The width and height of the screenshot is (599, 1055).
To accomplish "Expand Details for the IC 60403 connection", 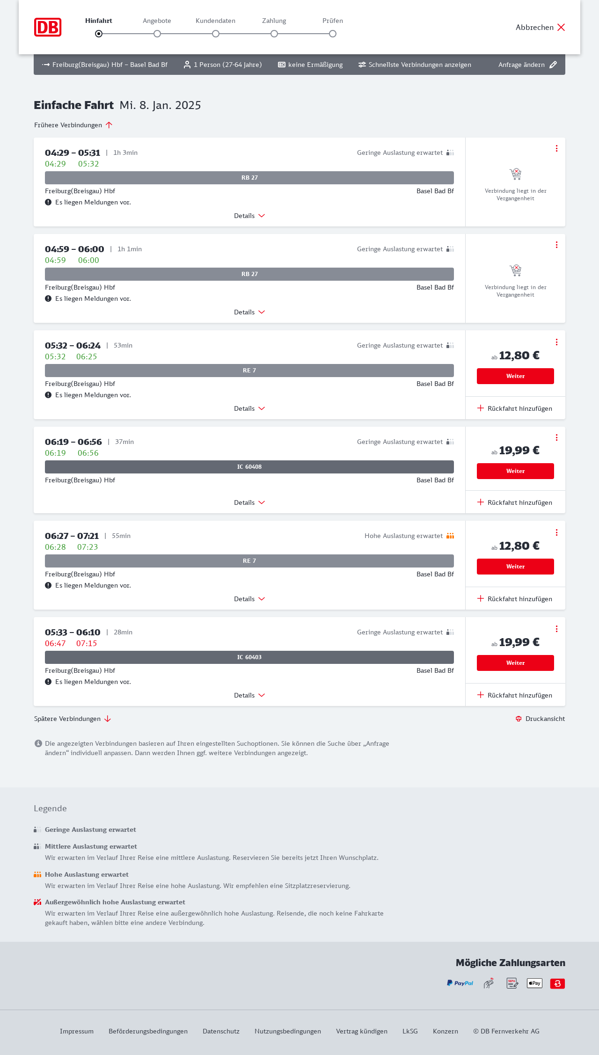I will 249,695.
